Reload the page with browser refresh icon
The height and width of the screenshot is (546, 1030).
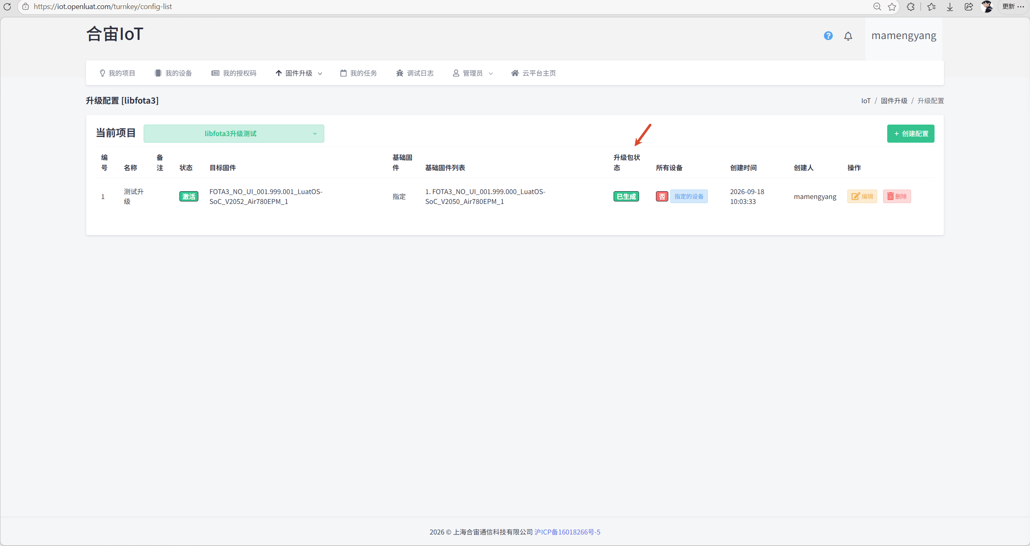[x=7, y=7]
